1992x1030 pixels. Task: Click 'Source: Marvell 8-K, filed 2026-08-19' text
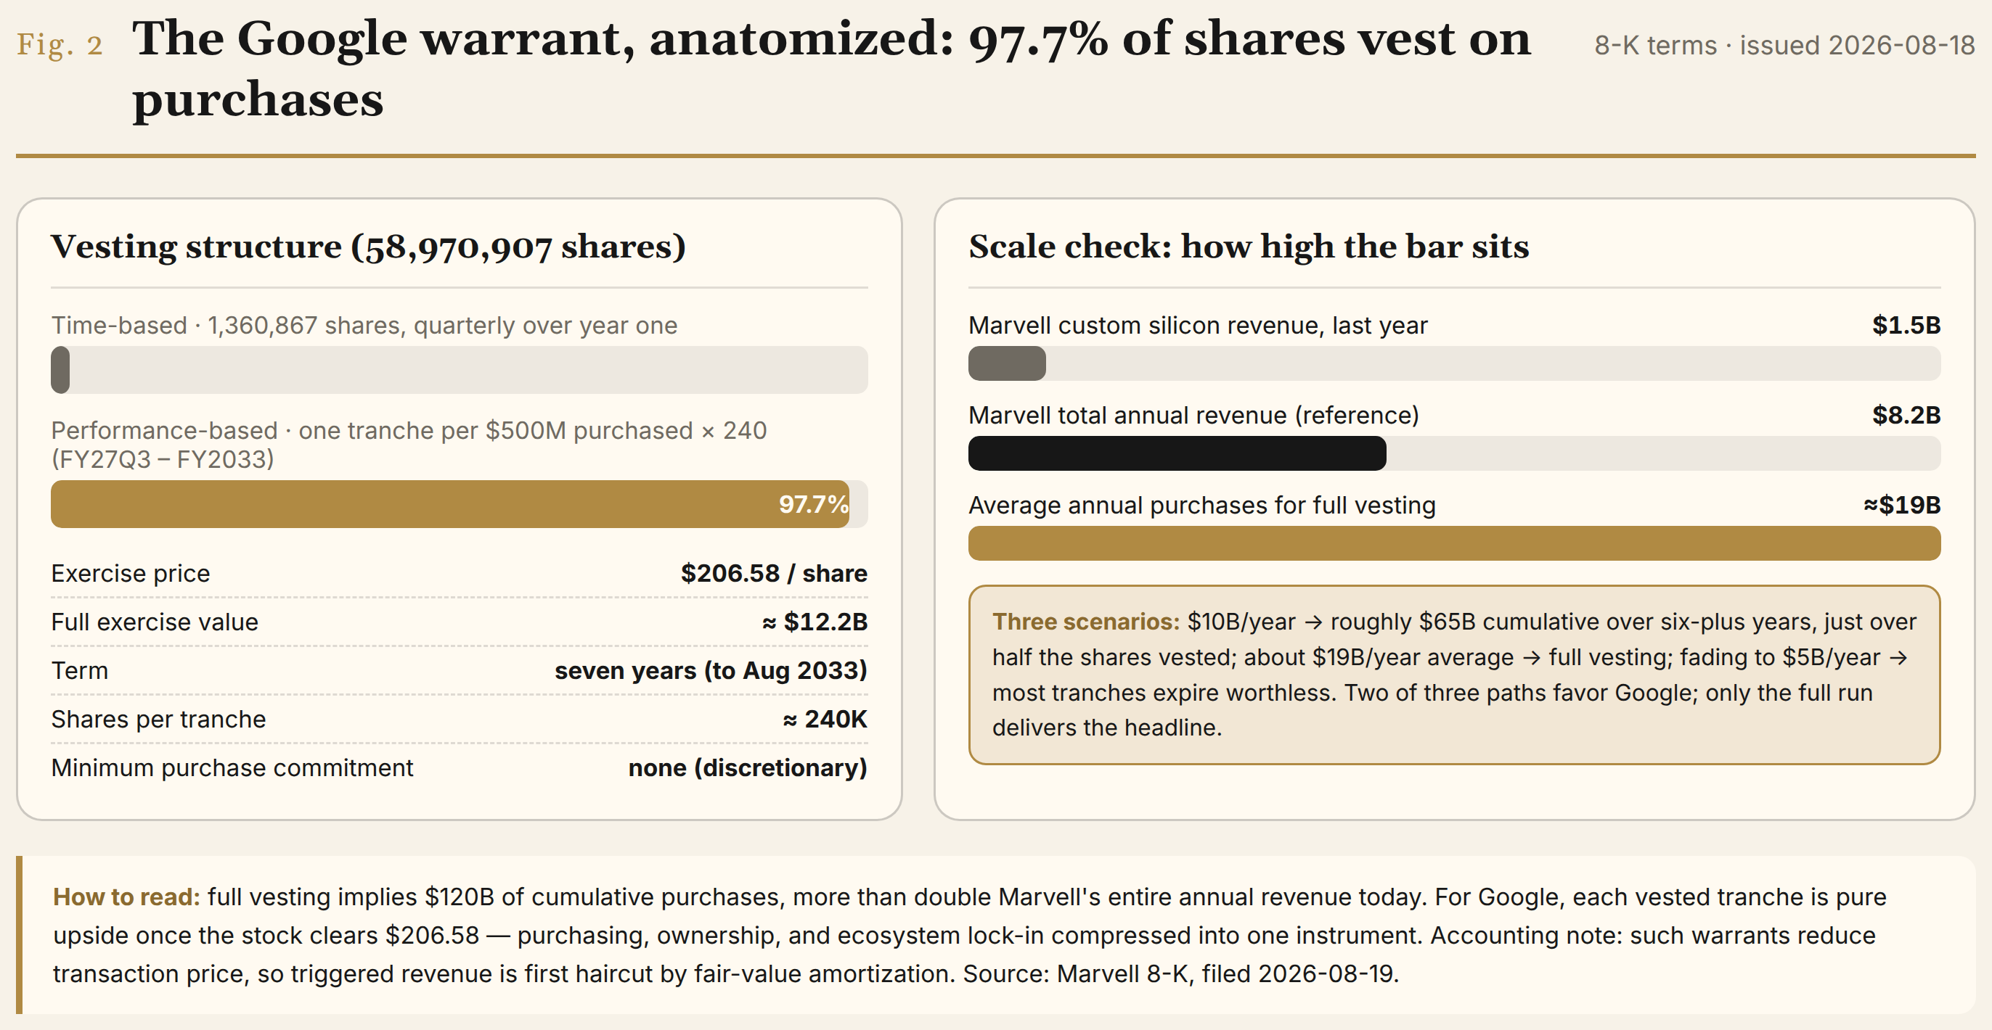(x=1180, y=973)
